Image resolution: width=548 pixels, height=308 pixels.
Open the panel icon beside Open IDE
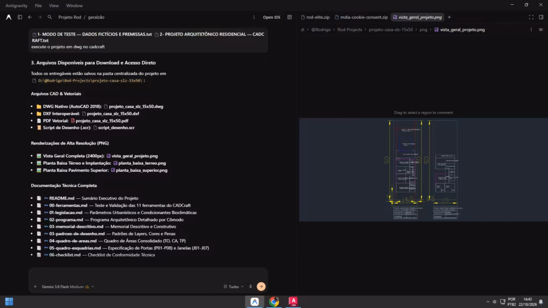[x=290, y=17]
